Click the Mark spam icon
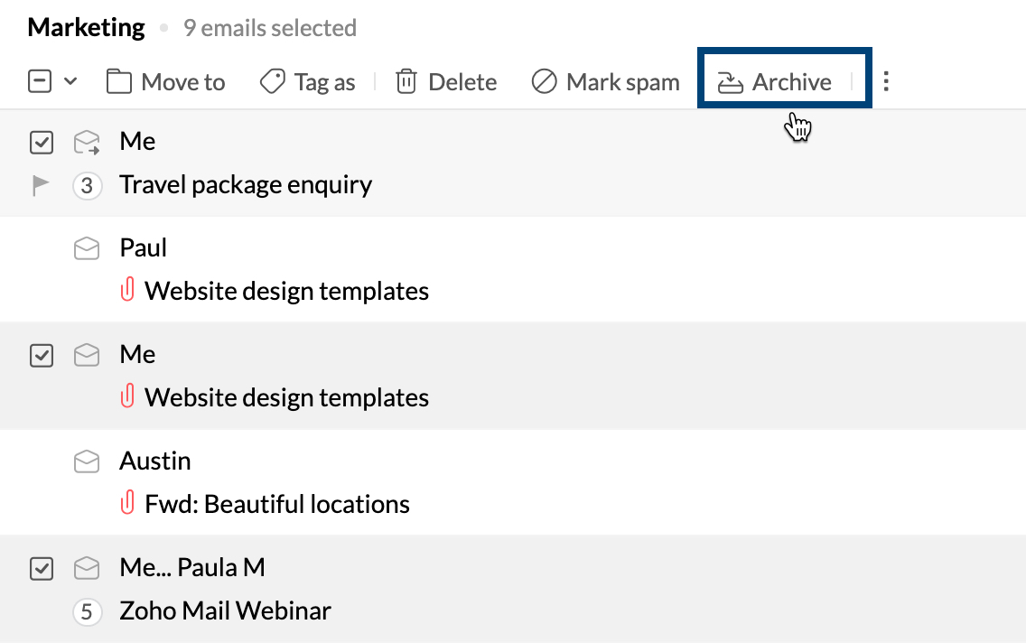1026x643 pixels. (x=544, y=82)
